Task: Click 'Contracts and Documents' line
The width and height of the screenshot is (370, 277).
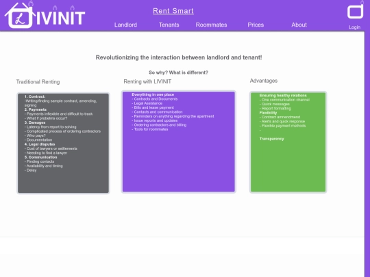Action: click(155, 99)
